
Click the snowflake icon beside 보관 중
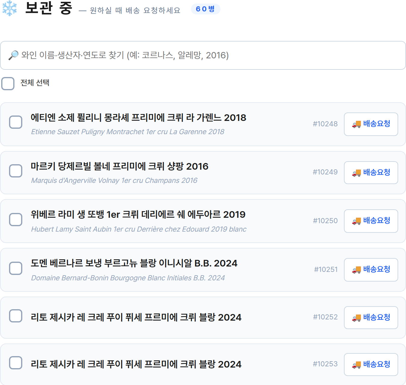tap(9, 8)
